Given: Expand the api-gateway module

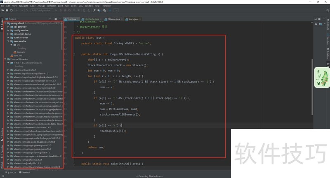Looking at the screenshot, I should pos(8,27).
